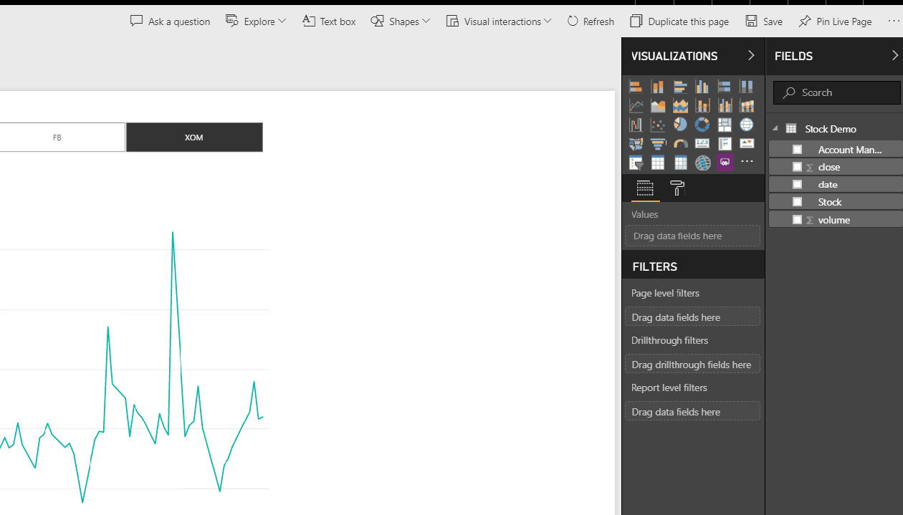
Task: Select the XOM slicer tab
Action: [x=194, y=137]
